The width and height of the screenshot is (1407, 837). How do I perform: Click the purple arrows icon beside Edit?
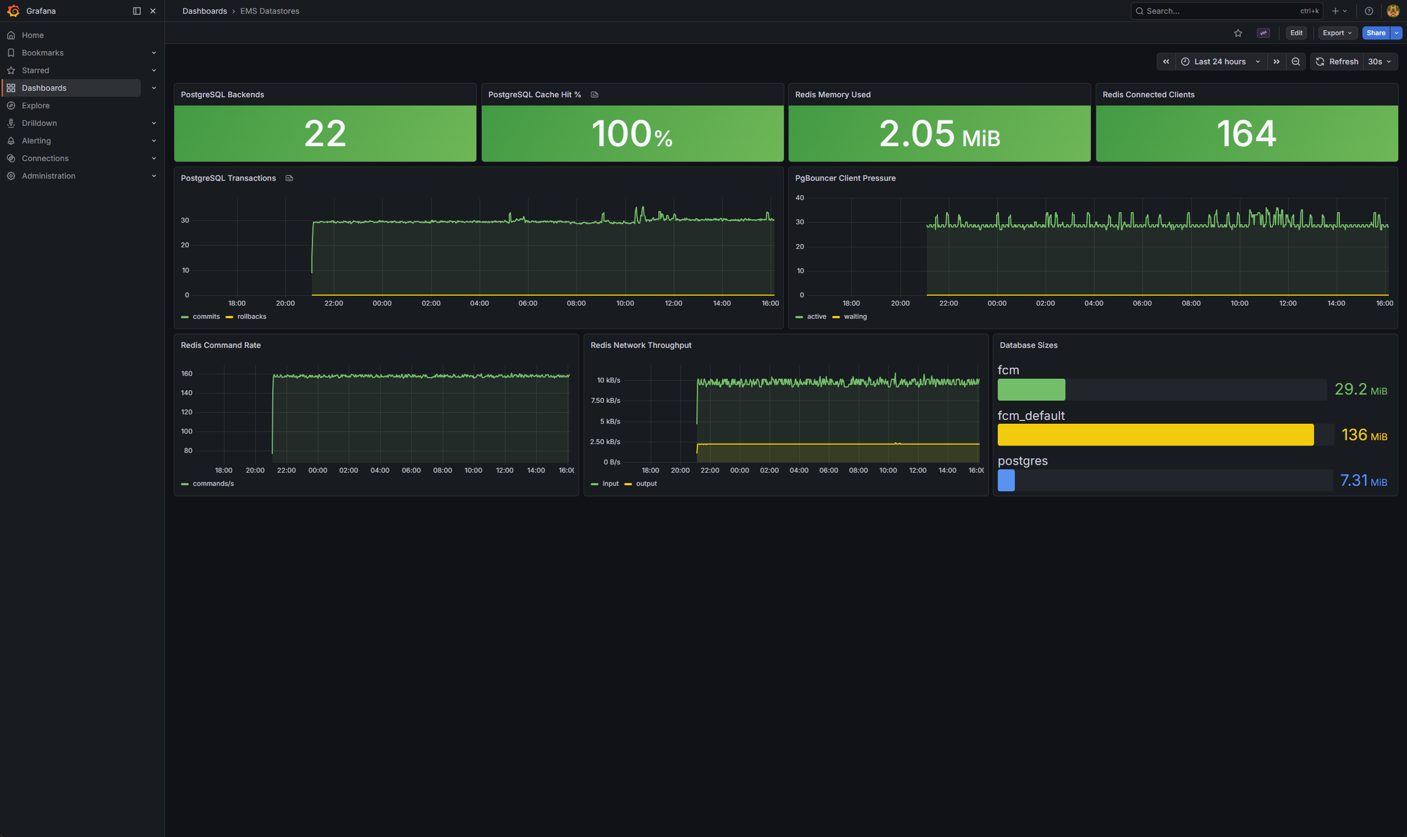click(x=1263, y=33)
